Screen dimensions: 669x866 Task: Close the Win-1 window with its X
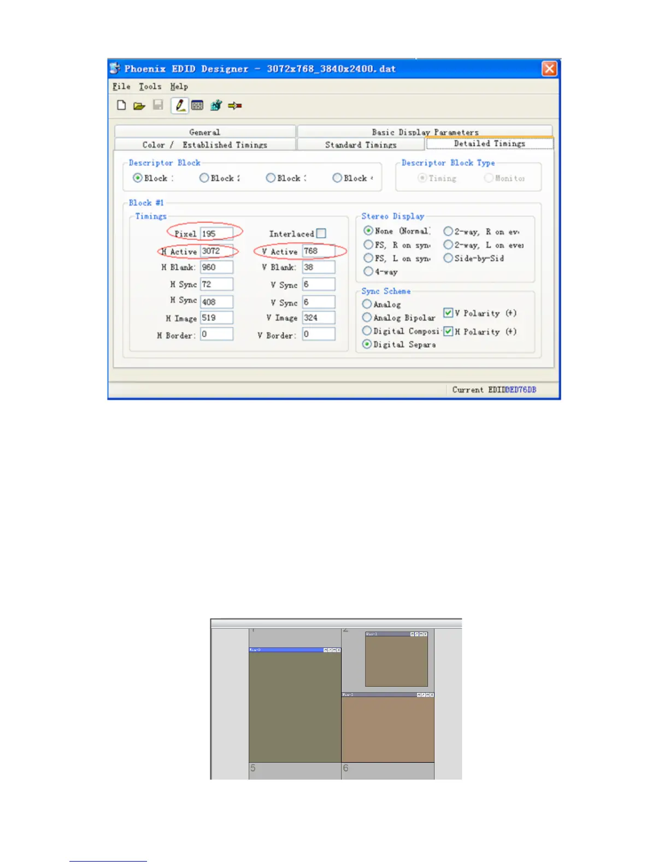click(426, 634)
